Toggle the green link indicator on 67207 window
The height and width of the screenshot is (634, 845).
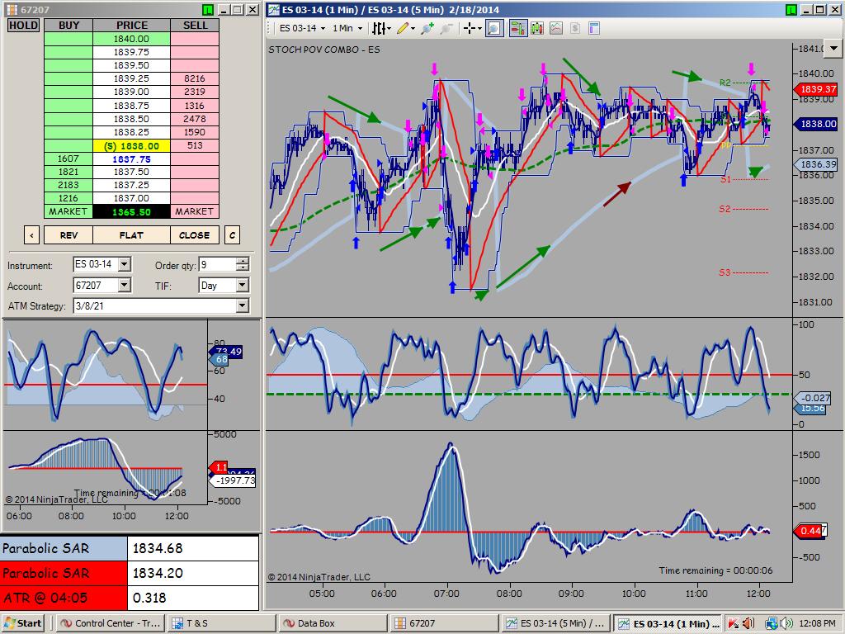[208, 10]
